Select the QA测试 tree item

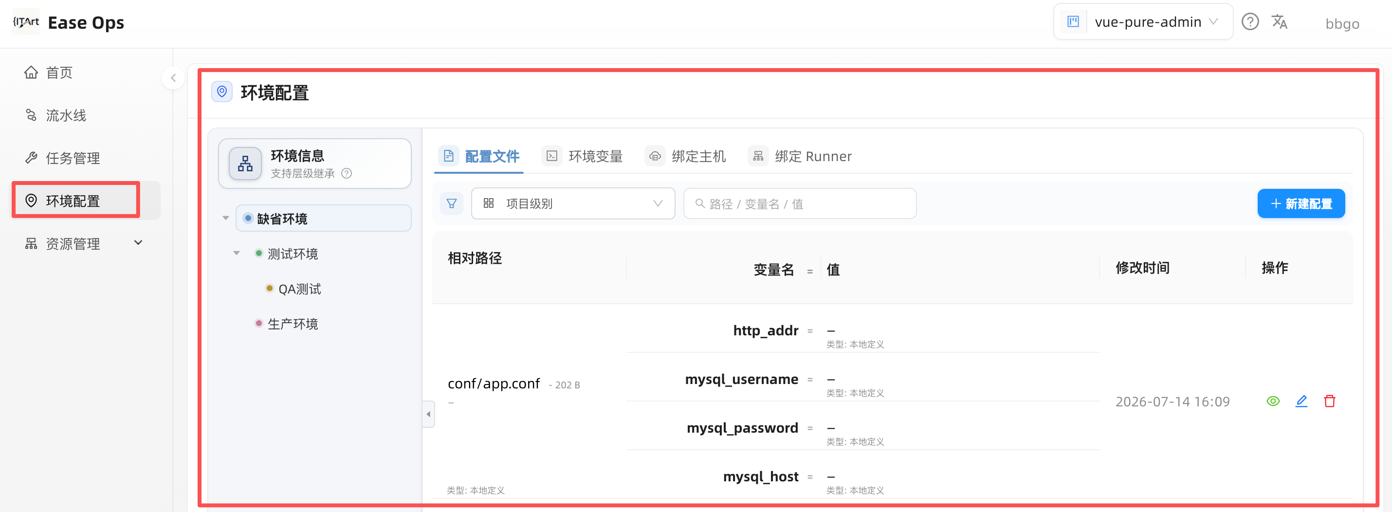[299, 289]
